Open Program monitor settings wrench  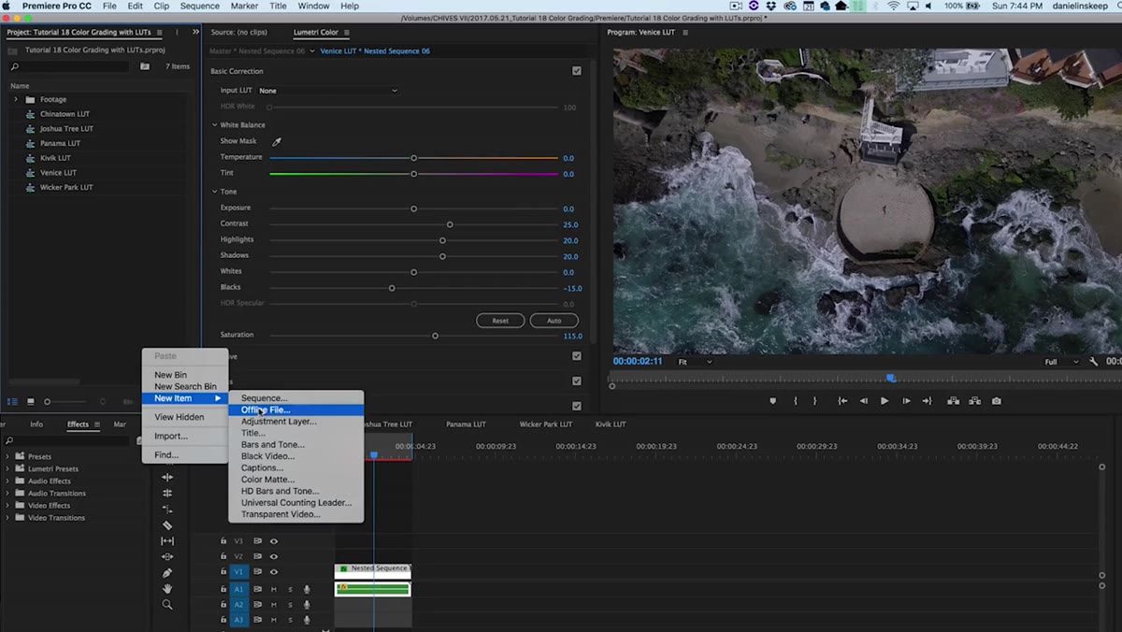click(1093, 362)
